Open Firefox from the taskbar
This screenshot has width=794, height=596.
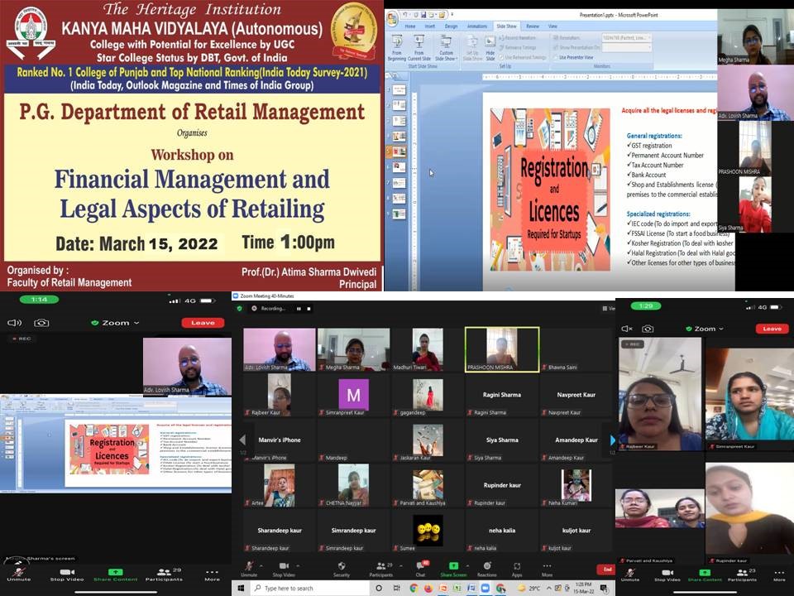click(428, 588)
